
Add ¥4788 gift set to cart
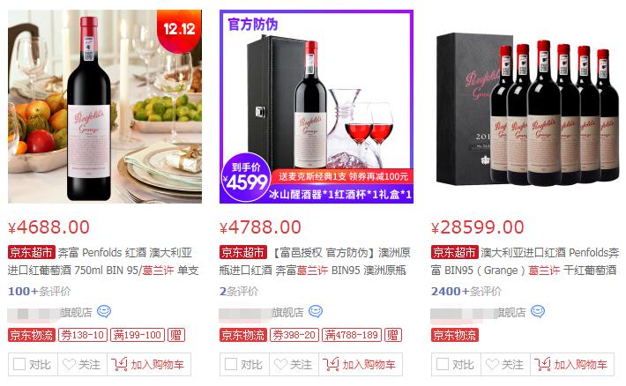[361, 365]
